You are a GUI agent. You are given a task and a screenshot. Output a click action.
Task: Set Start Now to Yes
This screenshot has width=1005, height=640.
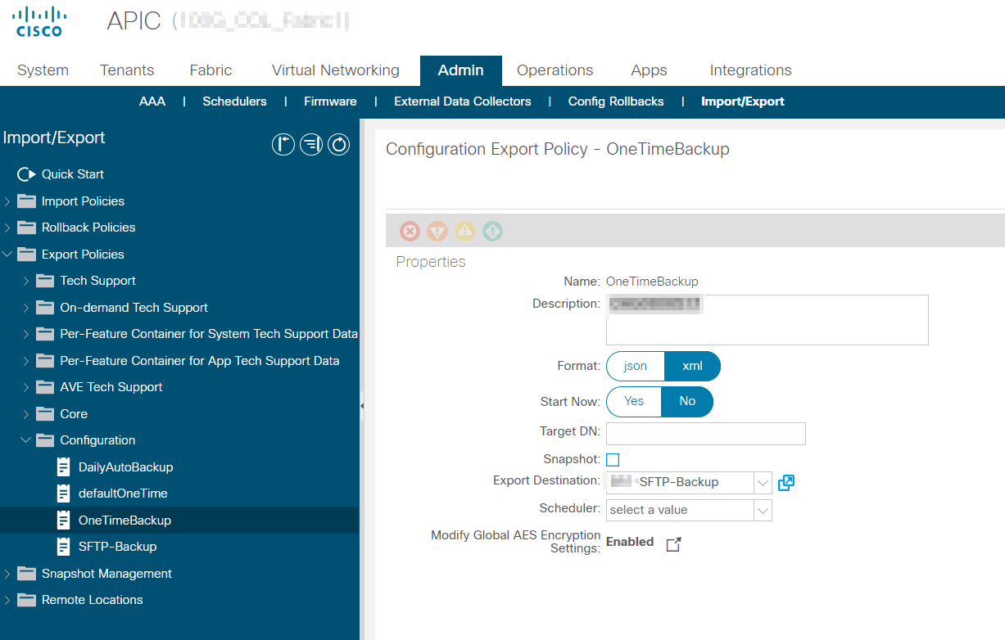634,402
